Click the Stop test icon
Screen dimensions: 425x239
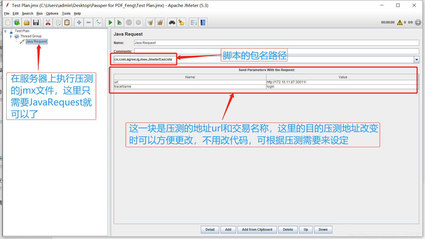[x=129, y=22]
